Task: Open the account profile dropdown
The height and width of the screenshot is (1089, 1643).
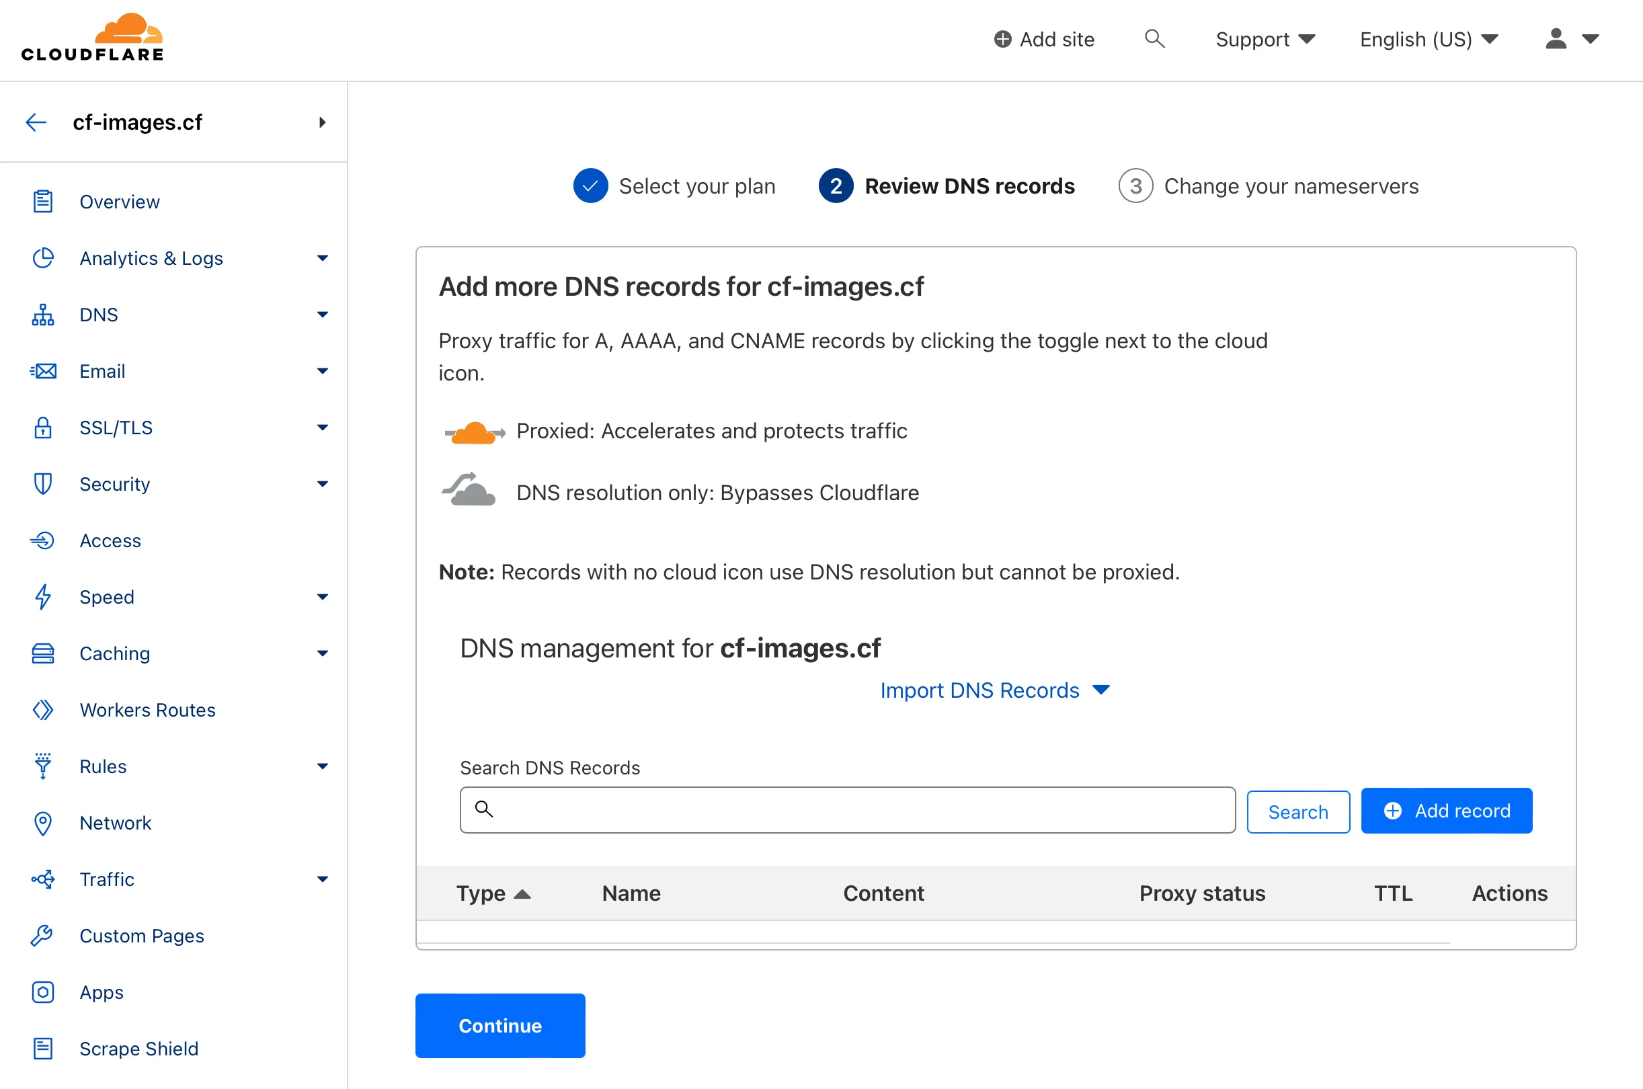Action: [x=1572, y=40]
